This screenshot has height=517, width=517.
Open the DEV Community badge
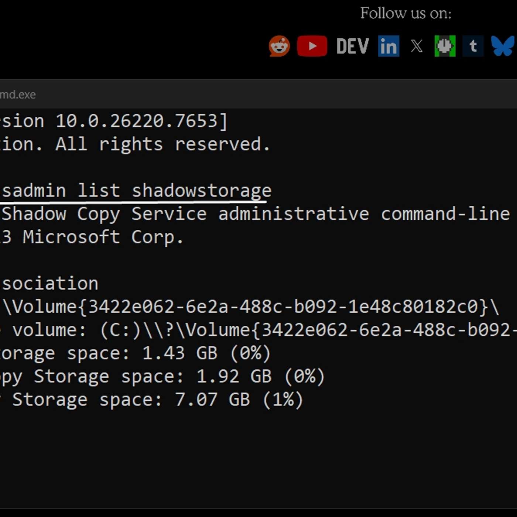[352, 46]
